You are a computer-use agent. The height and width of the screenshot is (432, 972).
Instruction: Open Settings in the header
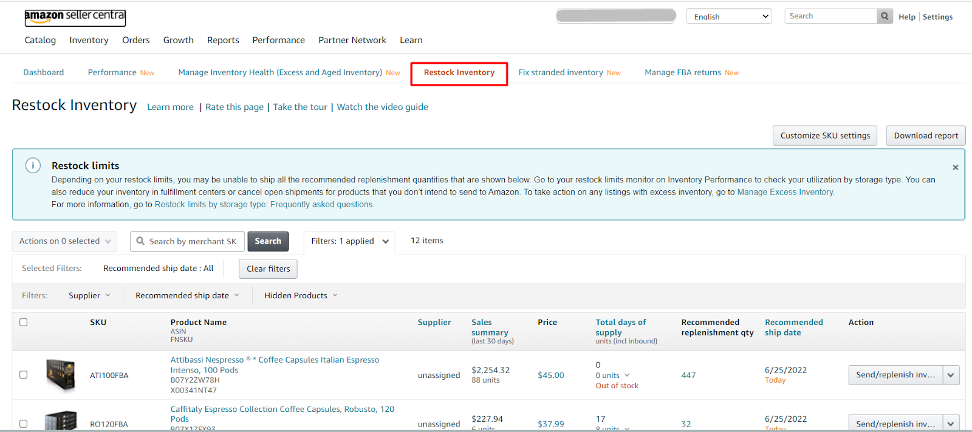pyautogui.click(x=937, y=17)
